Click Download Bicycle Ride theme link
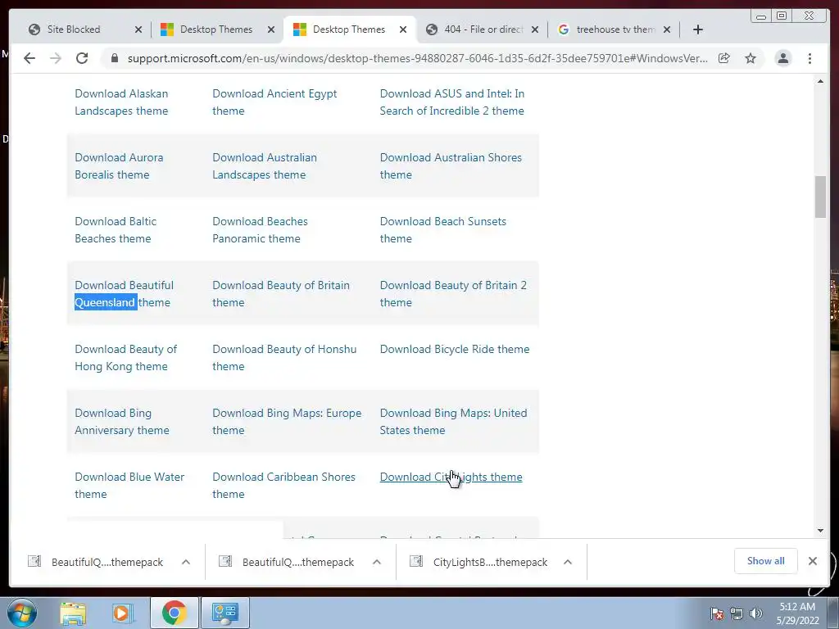 tap(455, 349)
